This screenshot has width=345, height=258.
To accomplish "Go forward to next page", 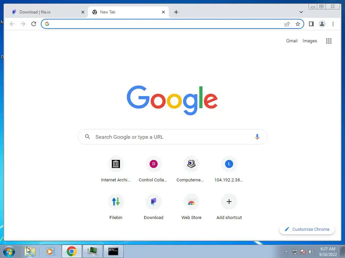I will pyautogui.click(x=23, y=24).
